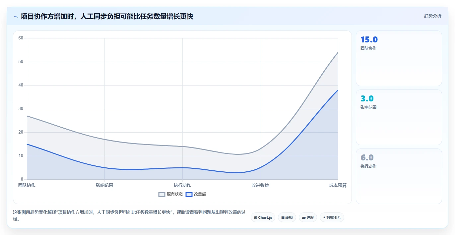The image size is (455, 235).
Task: Click the 执行动作 x-axis label
Action: 182,185
